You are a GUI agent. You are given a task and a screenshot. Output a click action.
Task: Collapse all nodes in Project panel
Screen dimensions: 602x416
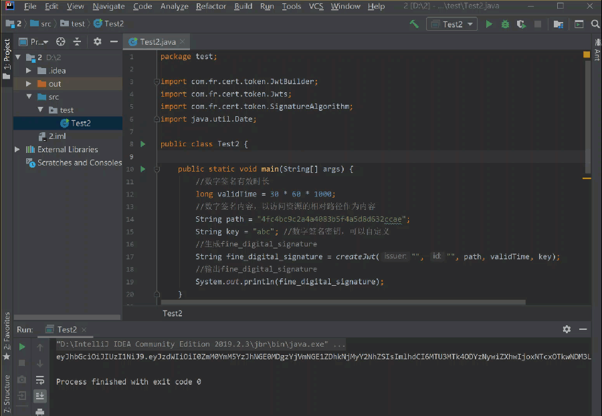78,42
